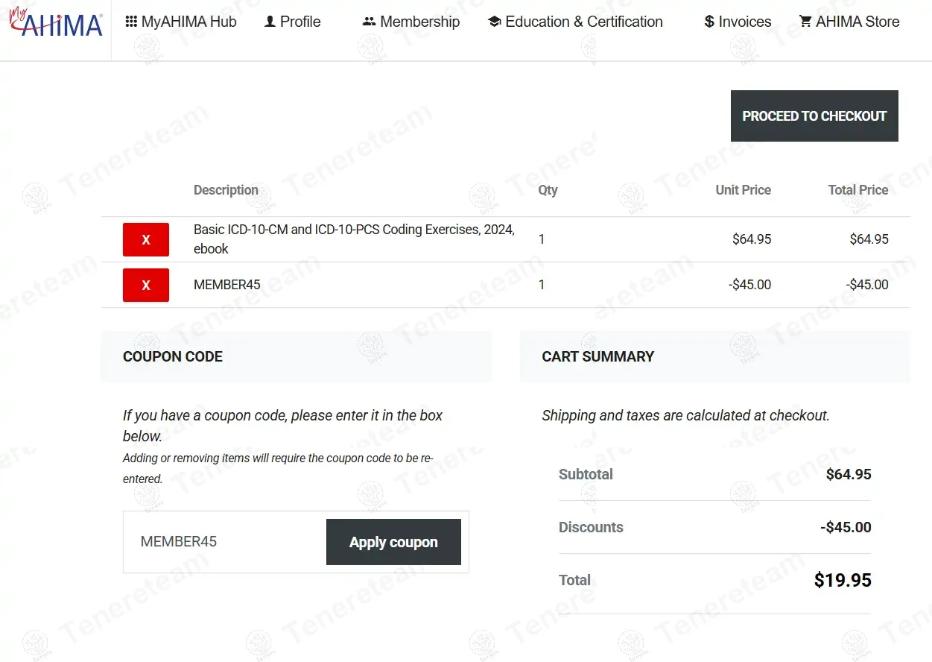Remove the MEMBER45 coupon line
This screenshot has height=662, width=932.
point(146,285)
